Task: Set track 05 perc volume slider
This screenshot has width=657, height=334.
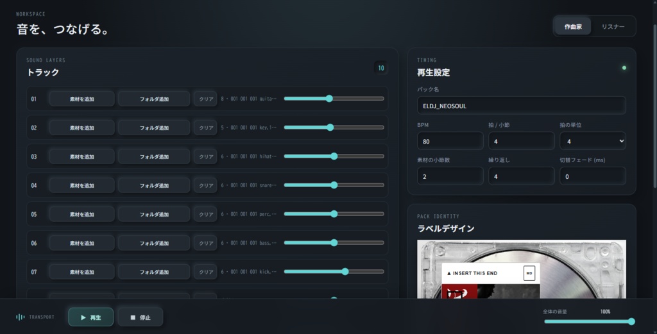Action: 334,214
